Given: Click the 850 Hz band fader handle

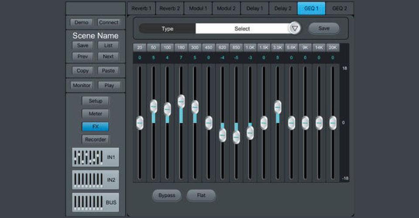Looking at the screenshot, I should 236,137.
